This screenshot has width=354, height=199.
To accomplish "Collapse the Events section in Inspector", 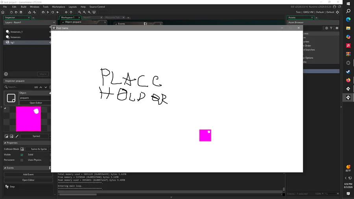I will (x=5, y=168).
